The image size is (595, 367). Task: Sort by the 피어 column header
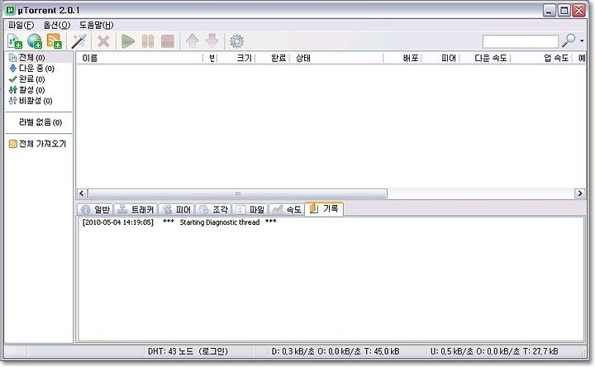[440, 58]
